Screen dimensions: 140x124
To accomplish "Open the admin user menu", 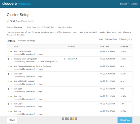I will [135, 4].
